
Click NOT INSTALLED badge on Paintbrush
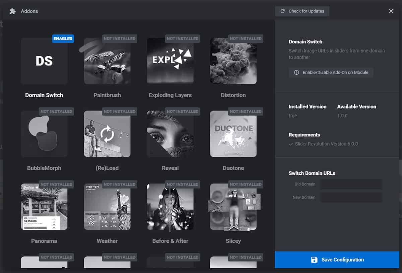[x=120, y=38]
